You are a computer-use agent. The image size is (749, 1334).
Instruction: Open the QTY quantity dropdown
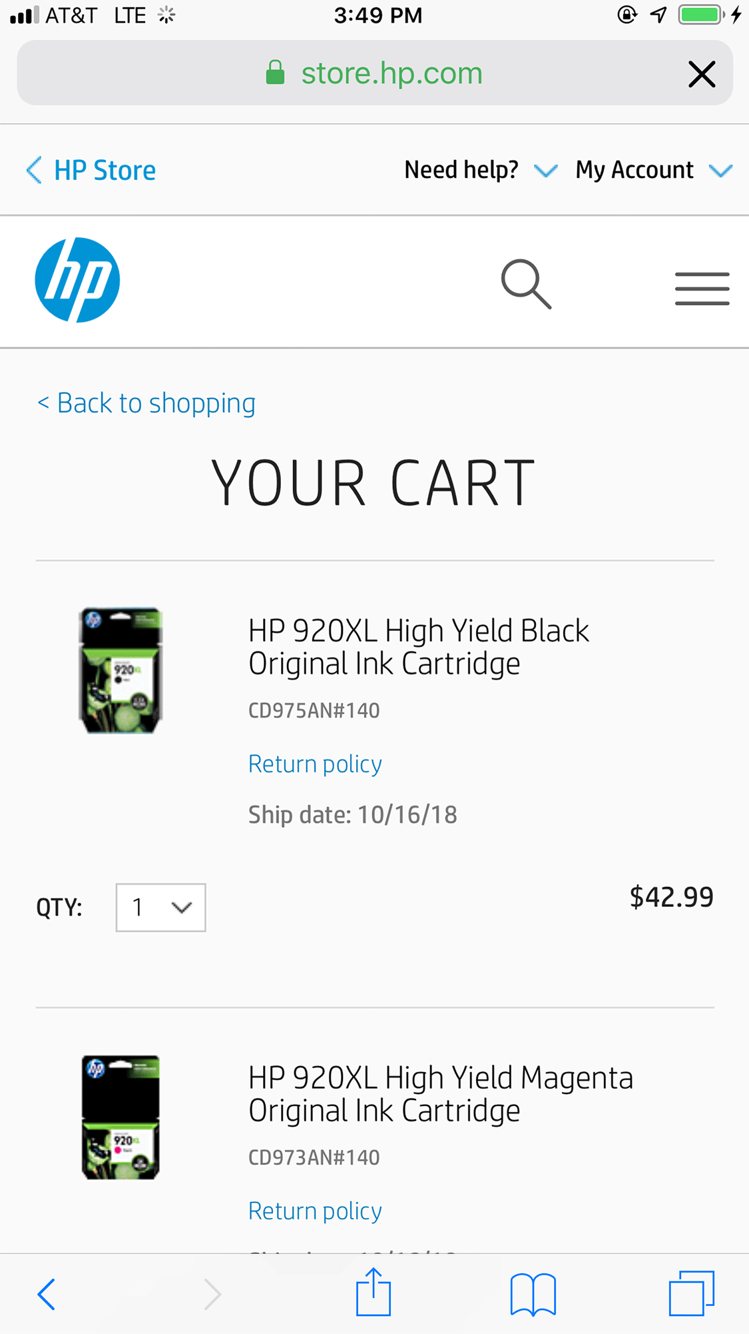click(160, 908)
